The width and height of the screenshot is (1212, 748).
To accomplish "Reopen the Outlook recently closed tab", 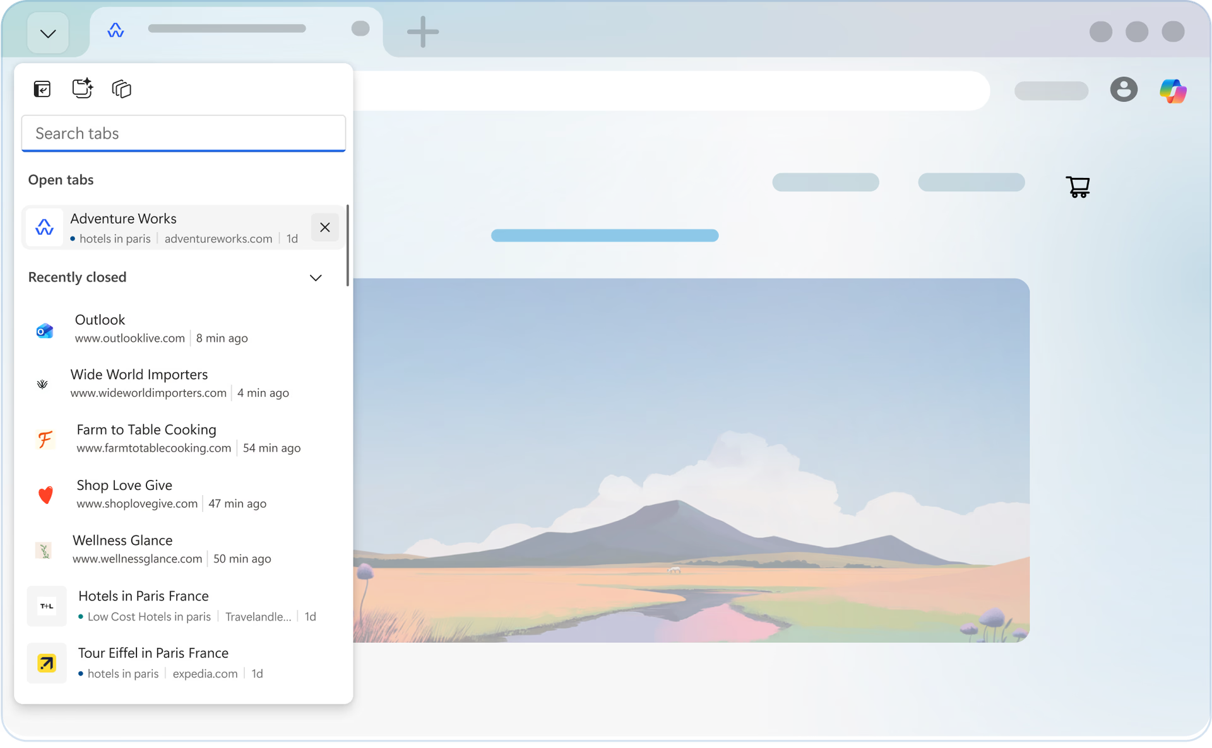I will pyautogui.click(x=184, y=329).
